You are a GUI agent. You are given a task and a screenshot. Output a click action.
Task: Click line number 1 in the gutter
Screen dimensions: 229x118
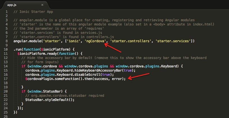[6, 12]
